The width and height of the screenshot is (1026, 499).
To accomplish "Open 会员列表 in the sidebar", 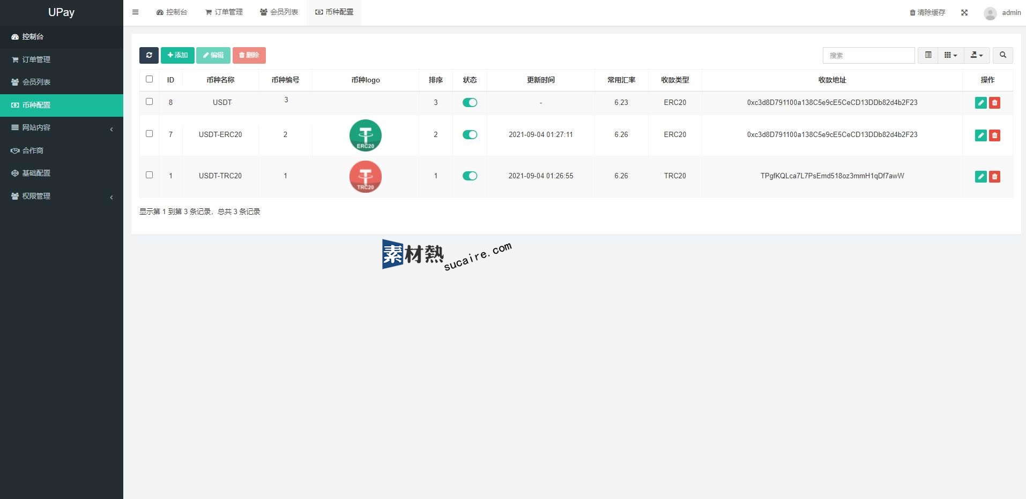I will click(x=62, y=82).
